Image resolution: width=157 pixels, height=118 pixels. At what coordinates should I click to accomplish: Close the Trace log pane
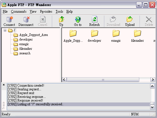(x=4, y=85)
